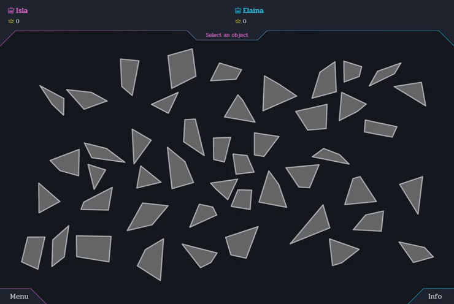Click the crown icon under Elaina's name
Viewport: 454px width, 304px height.
(238, 21)
